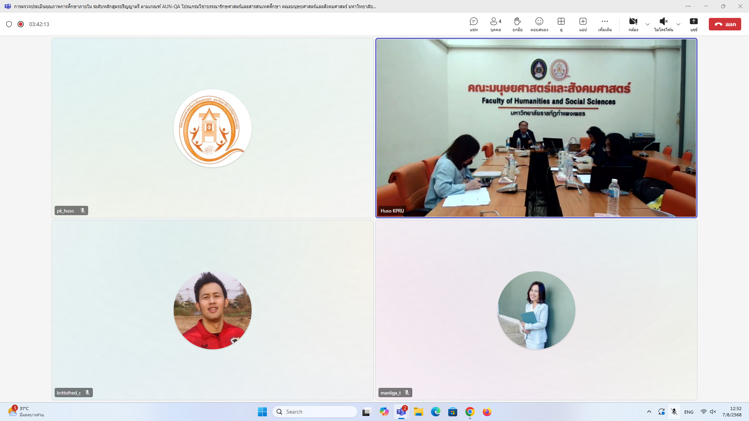Show the participants (people) list

coord(495,24)
